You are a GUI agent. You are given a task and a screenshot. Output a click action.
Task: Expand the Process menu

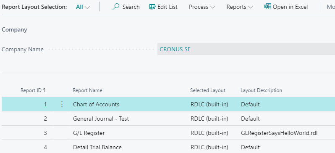pos(202,7)
